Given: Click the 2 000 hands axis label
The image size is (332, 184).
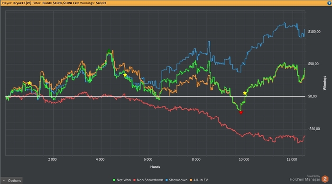Looking at the screenshot, I should pos(52,159).
